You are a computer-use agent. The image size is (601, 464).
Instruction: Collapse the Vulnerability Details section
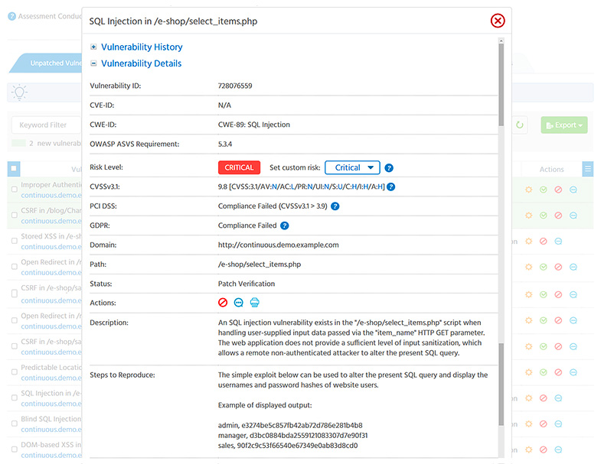coord(94,64)
